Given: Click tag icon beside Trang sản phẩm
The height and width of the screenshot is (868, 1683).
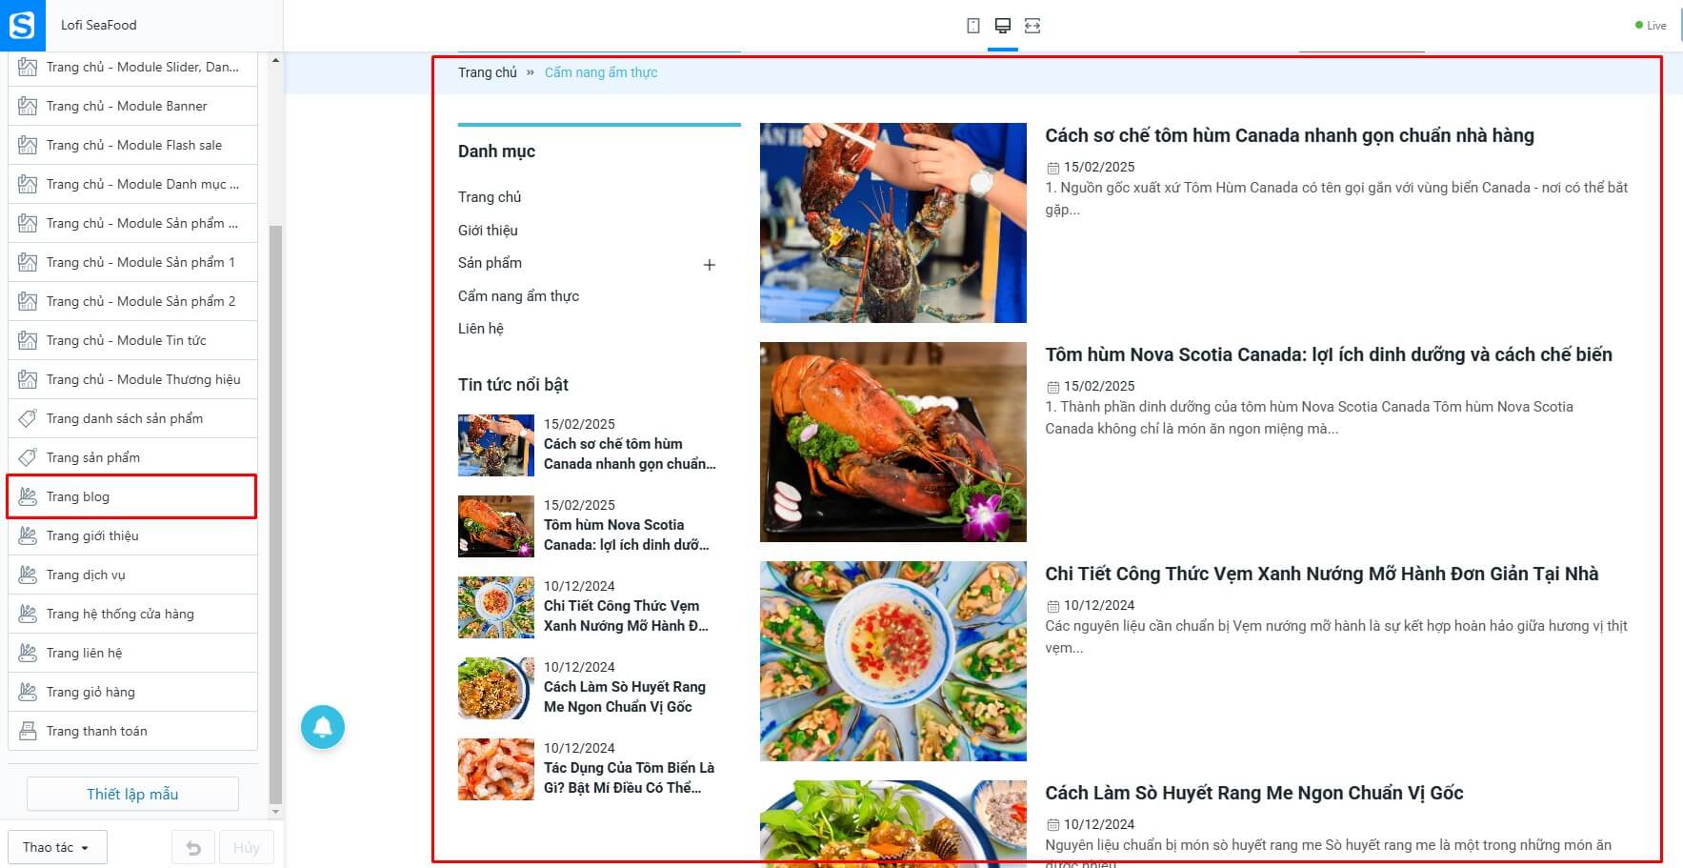Looking at the screenshot, I should [x=29, y=457].
